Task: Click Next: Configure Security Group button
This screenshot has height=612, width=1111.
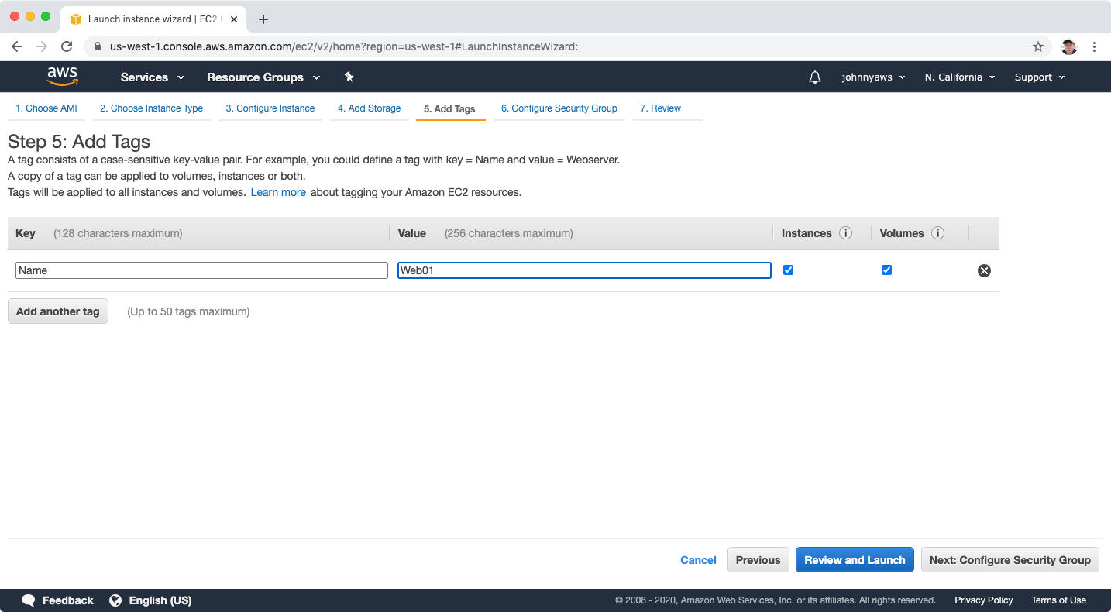Action: click(1010, 560)
